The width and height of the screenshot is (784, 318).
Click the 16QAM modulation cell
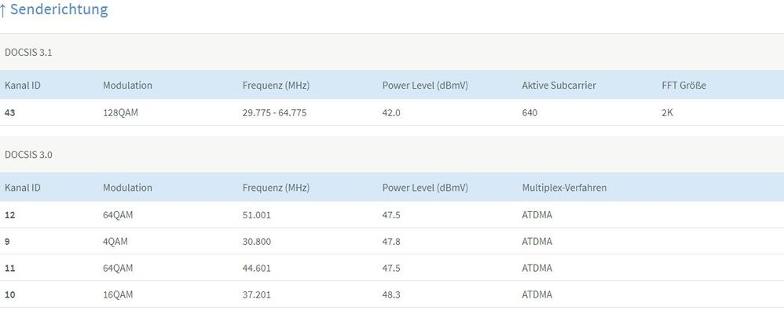[117, 294]
